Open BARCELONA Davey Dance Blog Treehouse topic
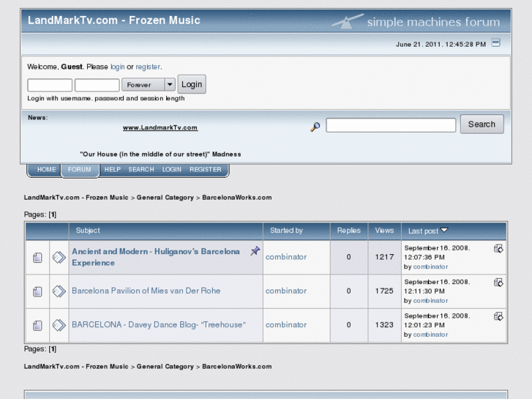 click(x=159, y=324)
